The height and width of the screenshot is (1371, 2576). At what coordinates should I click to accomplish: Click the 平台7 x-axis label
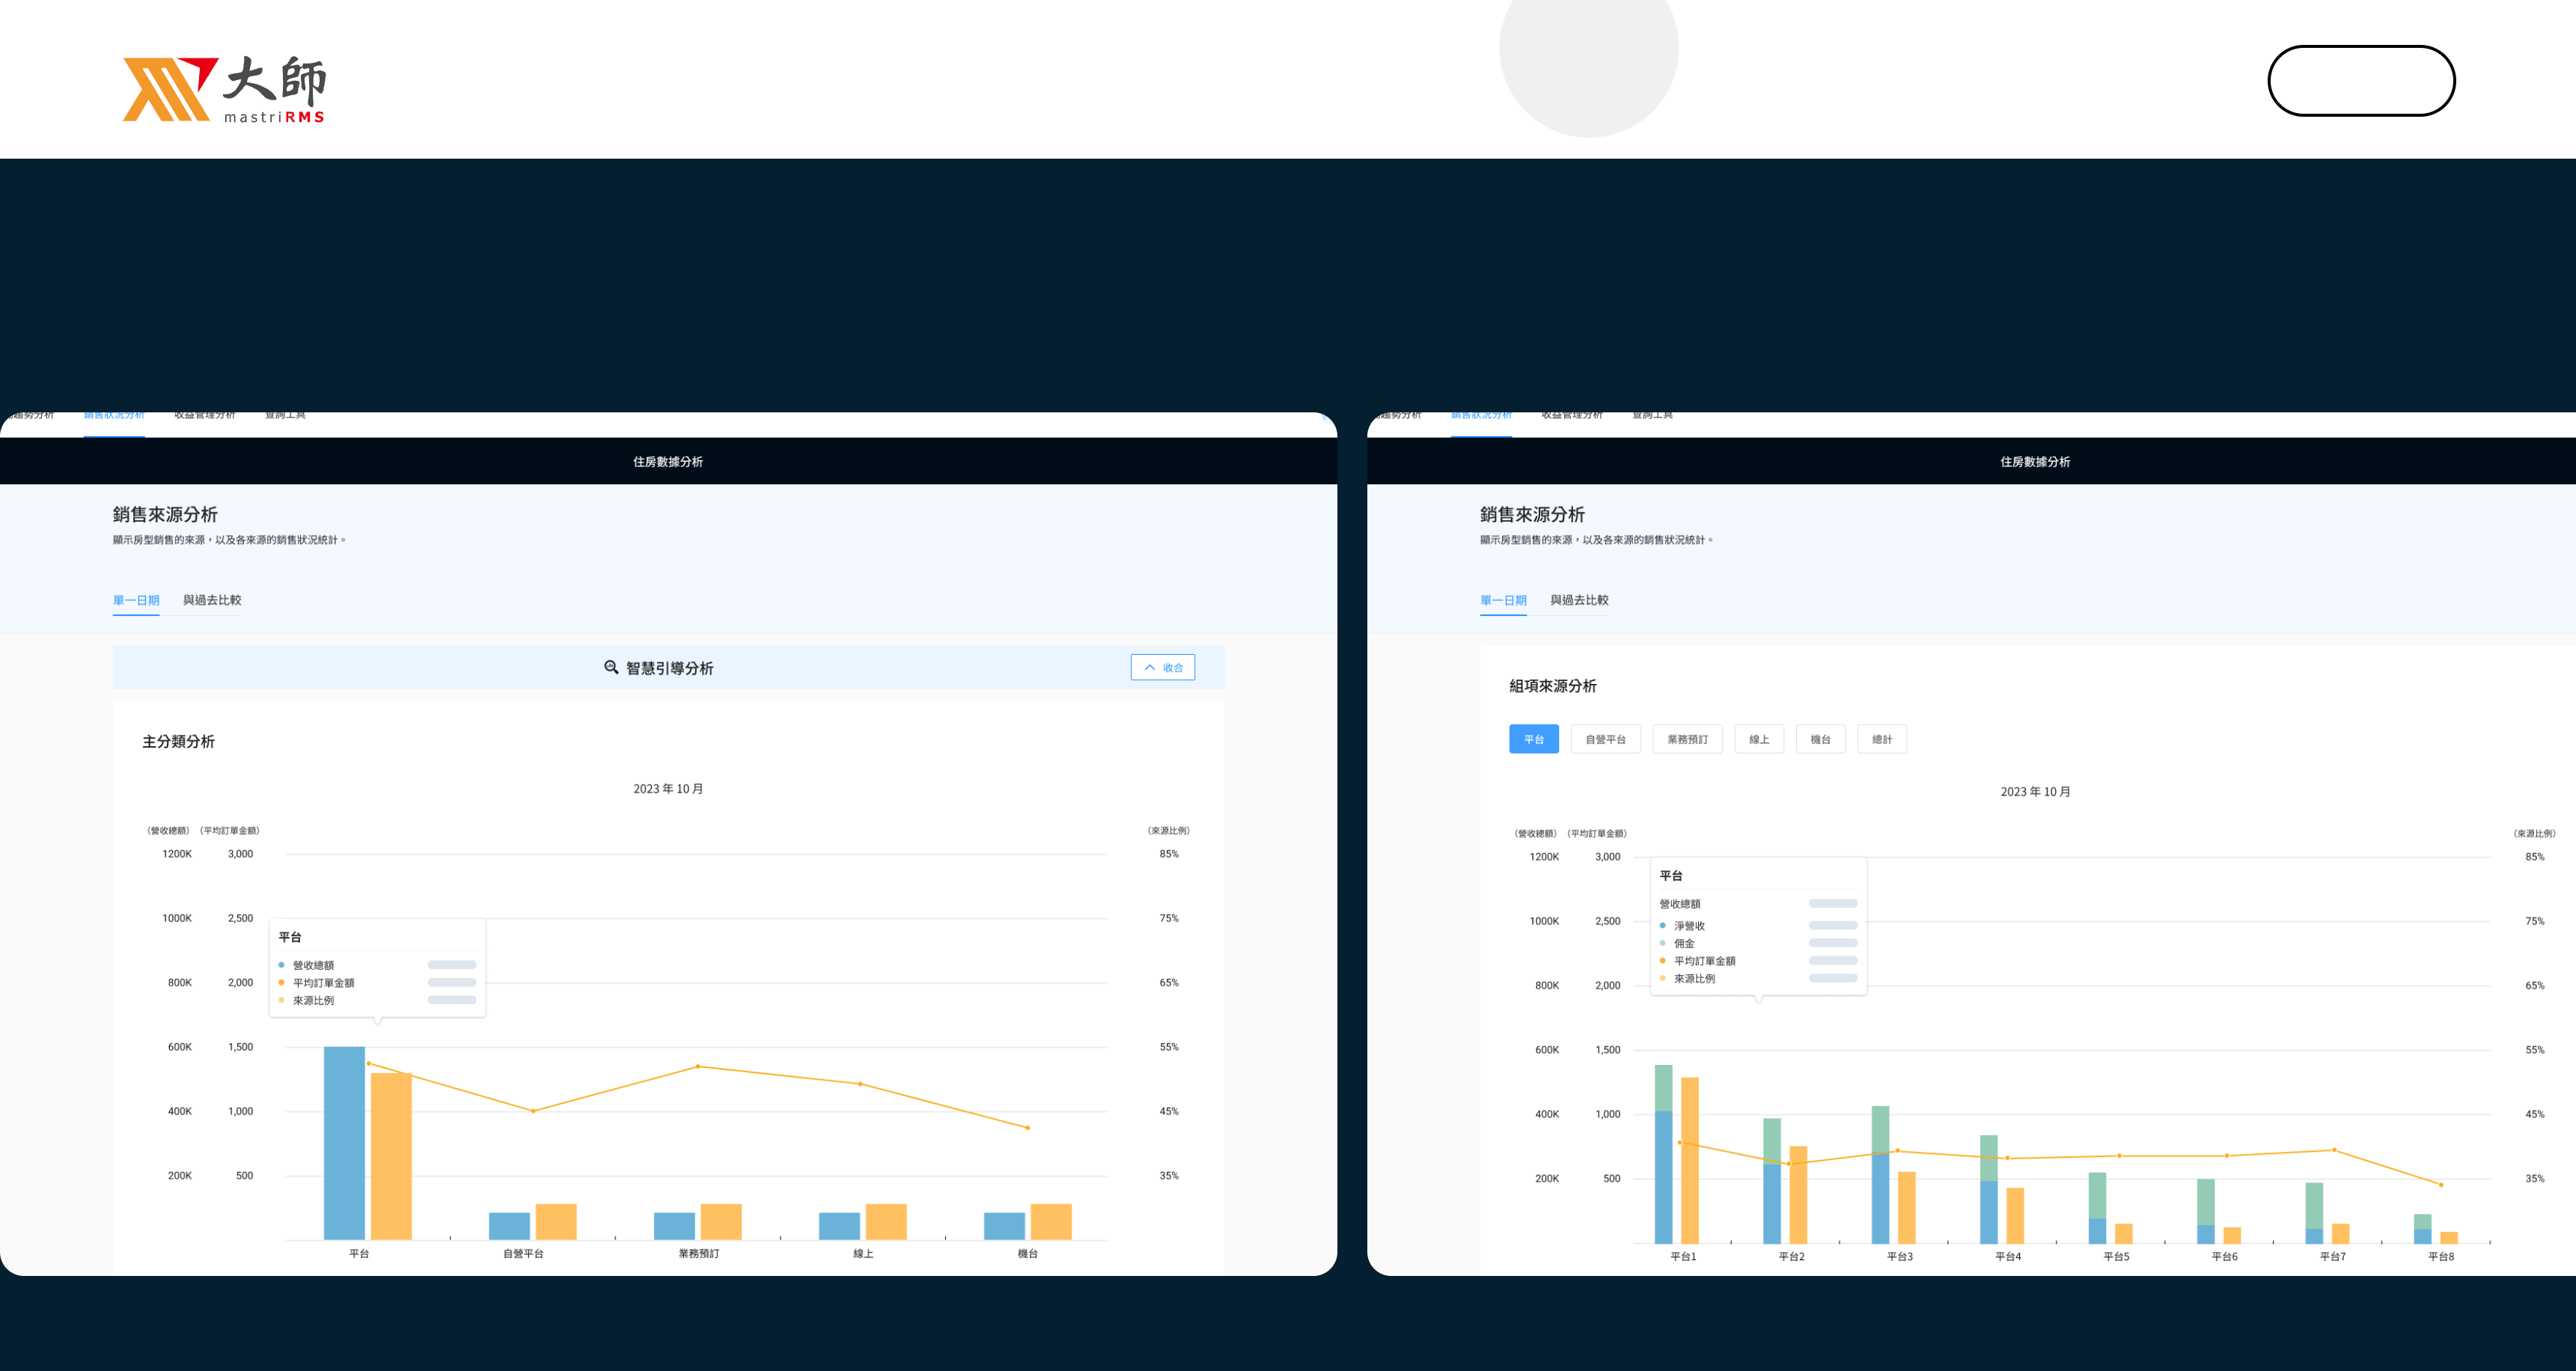point(2333,1257)
